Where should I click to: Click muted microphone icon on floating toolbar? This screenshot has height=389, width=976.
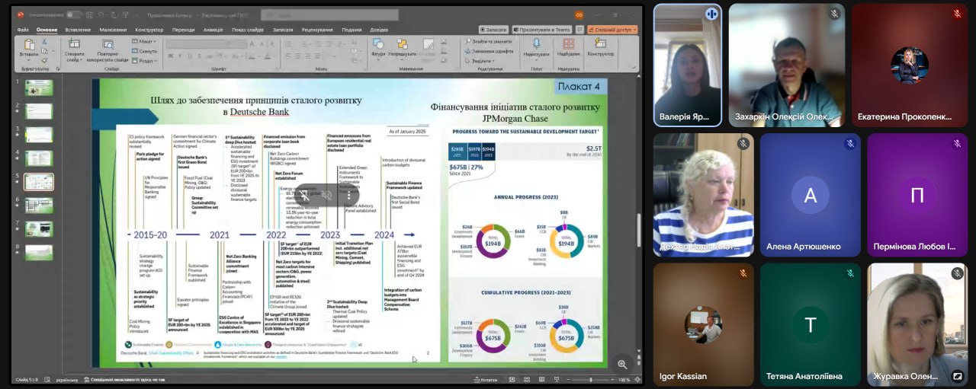(305, 195)
